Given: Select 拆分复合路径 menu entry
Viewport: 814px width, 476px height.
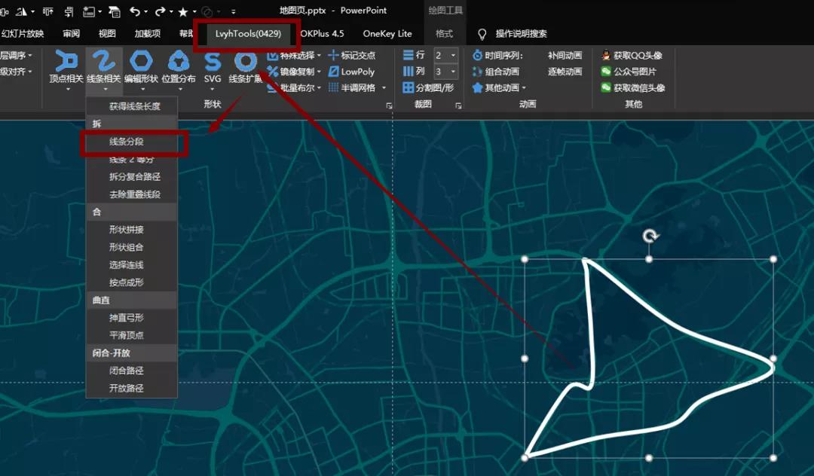Looking at the screenshot, I should click(x=134, y=177).
